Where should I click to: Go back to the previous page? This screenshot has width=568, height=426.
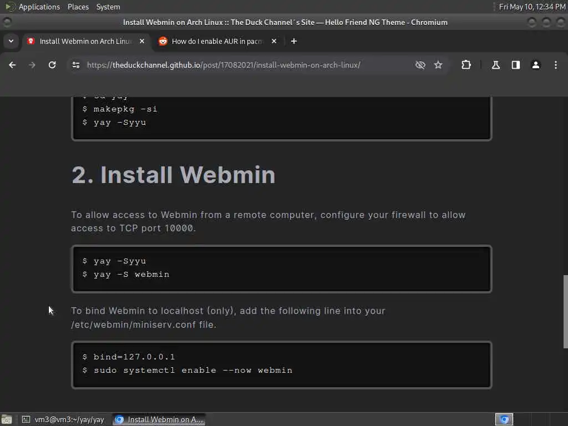point(12,65)
